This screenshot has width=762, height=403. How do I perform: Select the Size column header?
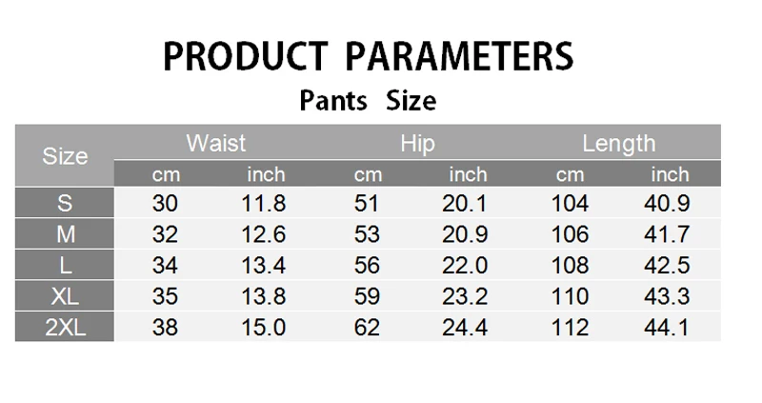tap(65, 156)
